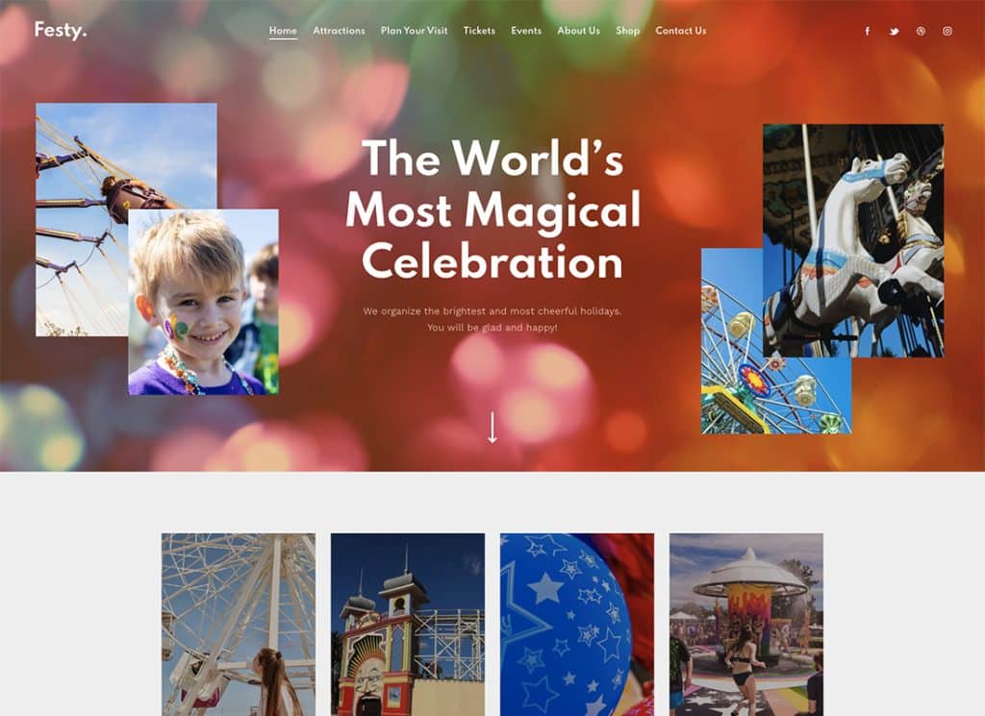Click the smiling boy face-paint photo
Viewport: 985px width, 716px height.
(204, 302)
